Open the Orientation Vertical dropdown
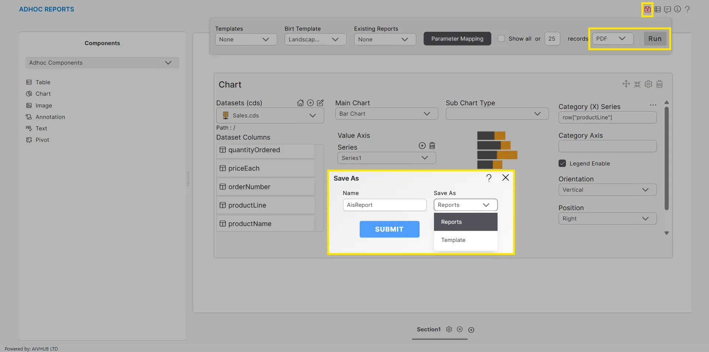Screen dimensions: 709x352 tap(607, 190)
